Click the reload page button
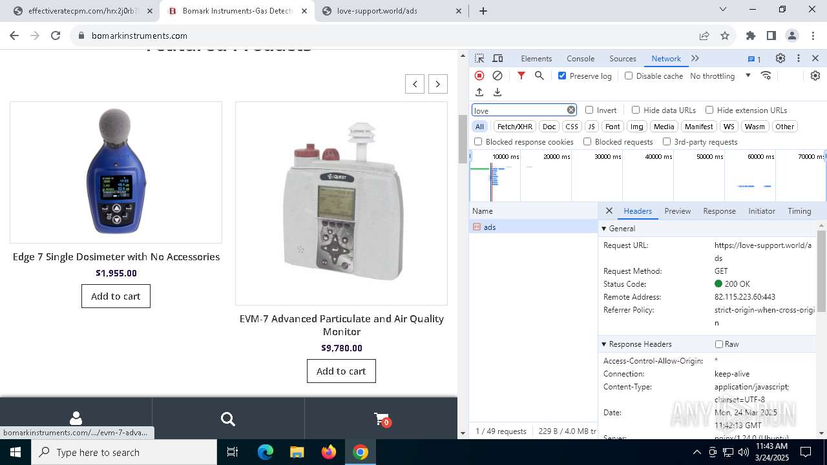Viewport: 827px width, 465px height. coord(56,36)
